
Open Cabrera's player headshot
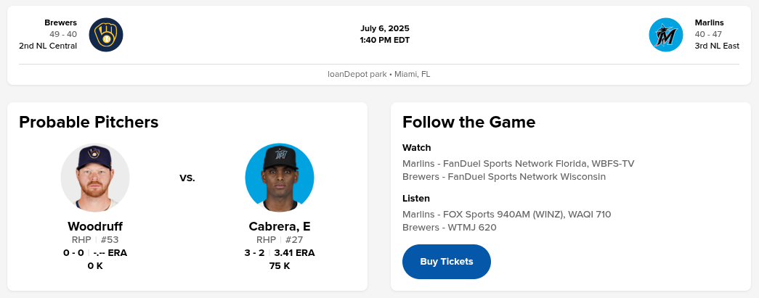pyautogui.click(x=280, y=178)
